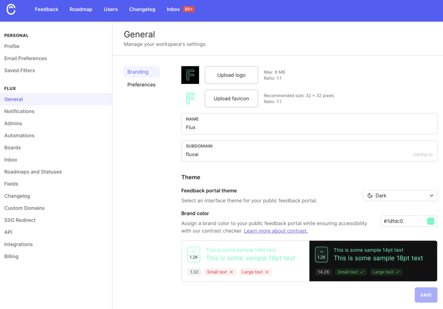This screenshot has width=443, height=309.
Task: Click the Canny logo icon
Action: 11,9
